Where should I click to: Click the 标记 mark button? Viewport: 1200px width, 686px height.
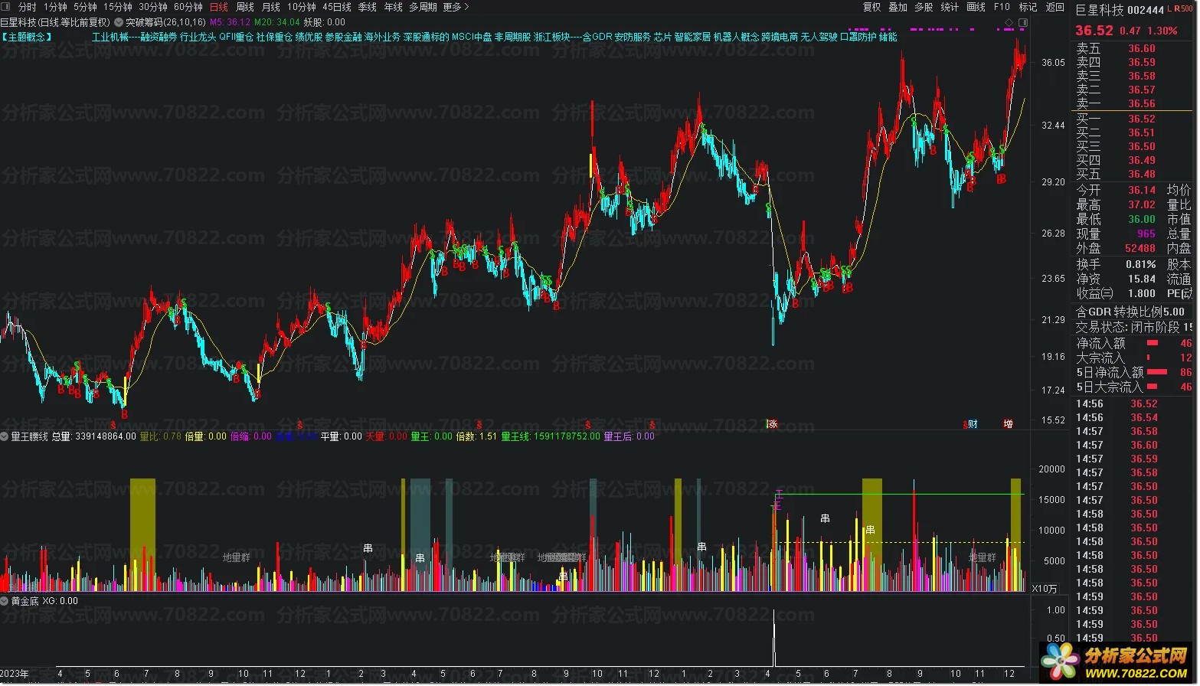click(x=1028, y=7)
